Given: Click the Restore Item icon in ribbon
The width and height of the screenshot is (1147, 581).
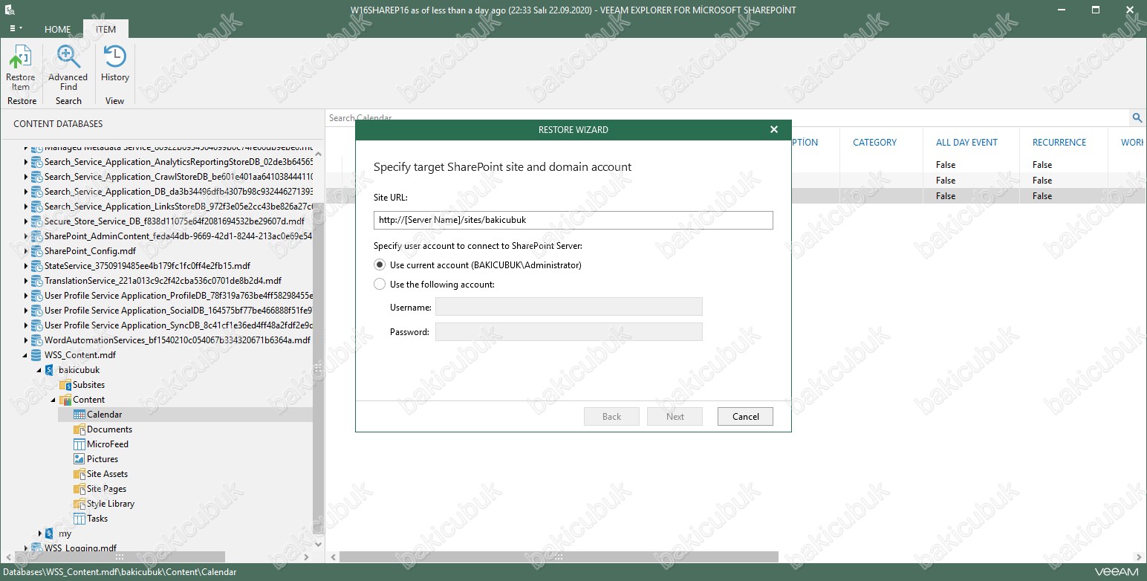Looking at the screenshot, I should [20, 57].
